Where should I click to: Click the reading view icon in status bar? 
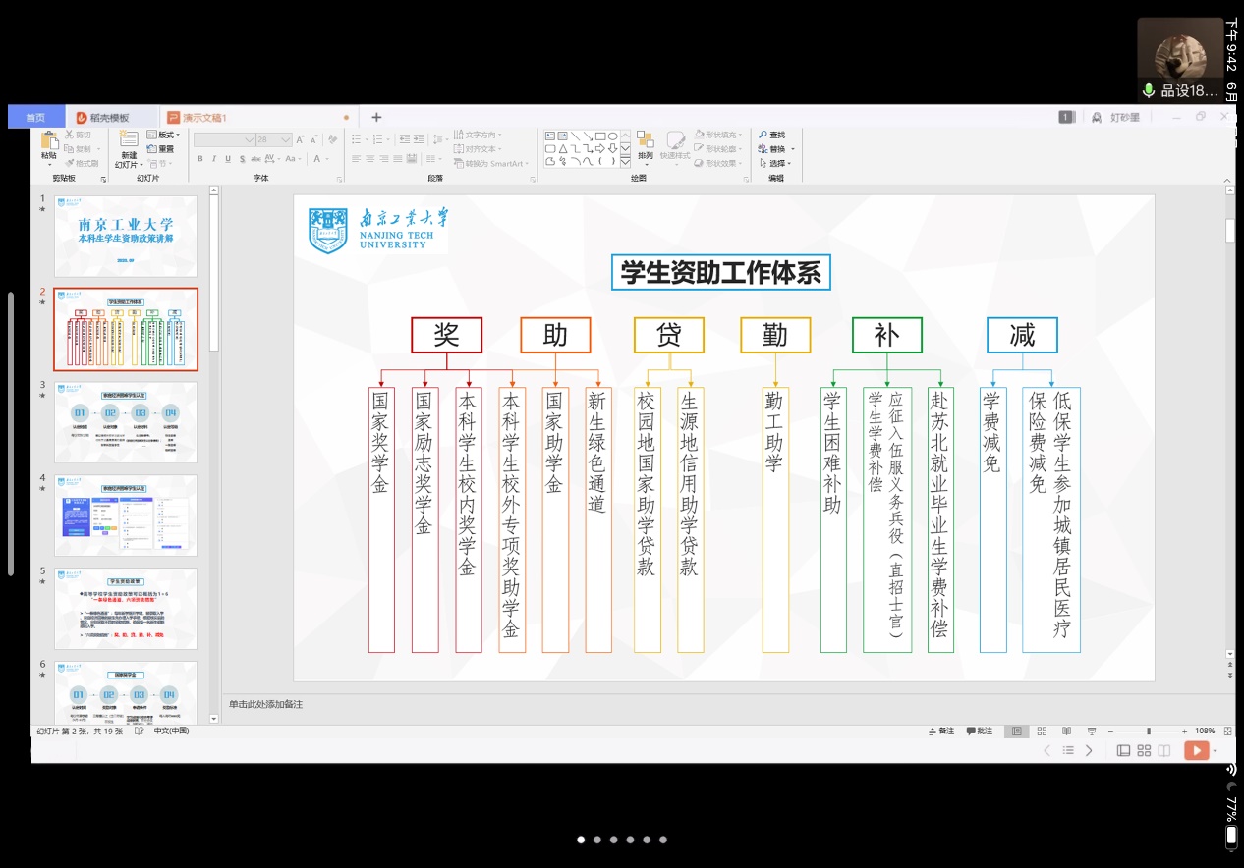[x=1066, y=731]
